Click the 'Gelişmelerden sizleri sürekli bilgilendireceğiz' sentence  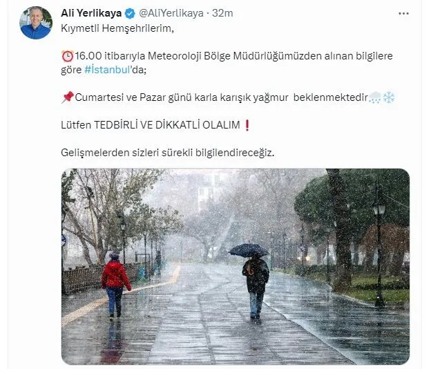[x=167, y=153]
